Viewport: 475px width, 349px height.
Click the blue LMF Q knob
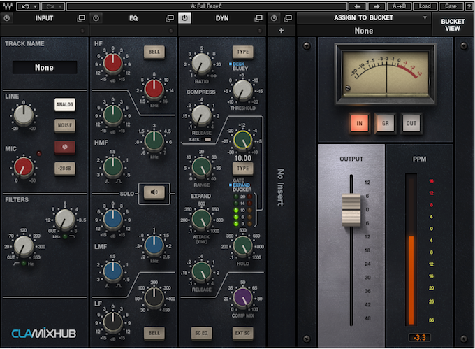click(x=112, y=271)
